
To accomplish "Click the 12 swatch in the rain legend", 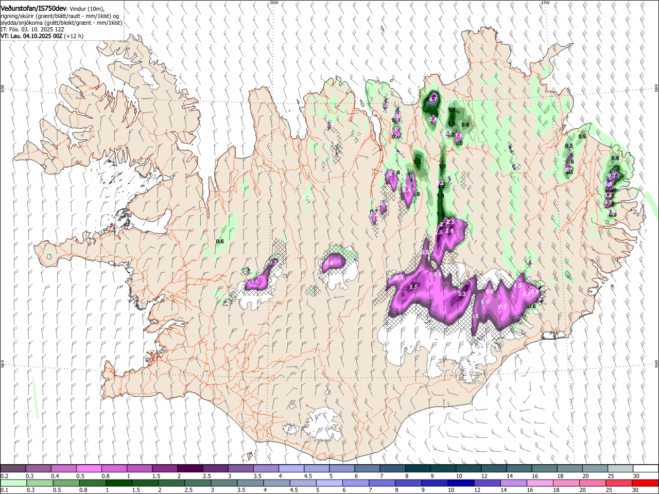I will coord(487,483).
